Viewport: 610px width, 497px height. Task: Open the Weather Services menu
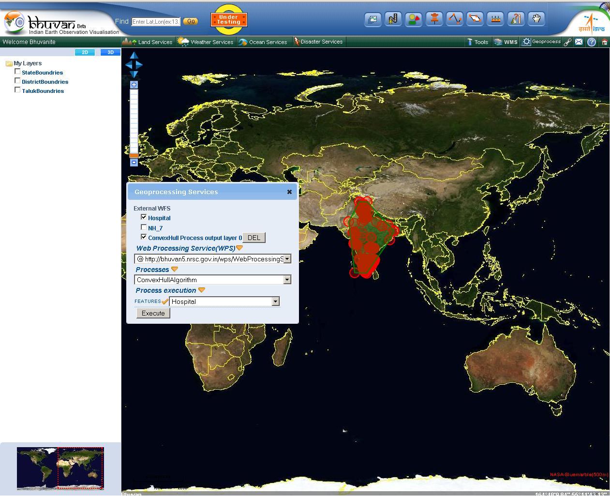point(206,42)
